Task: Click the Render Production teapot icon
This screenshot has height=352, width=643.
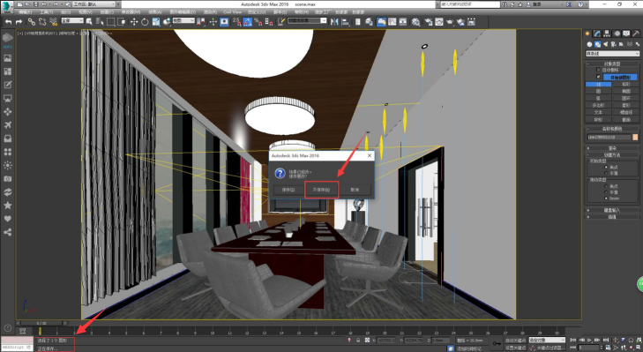Action: click(450, 22)
